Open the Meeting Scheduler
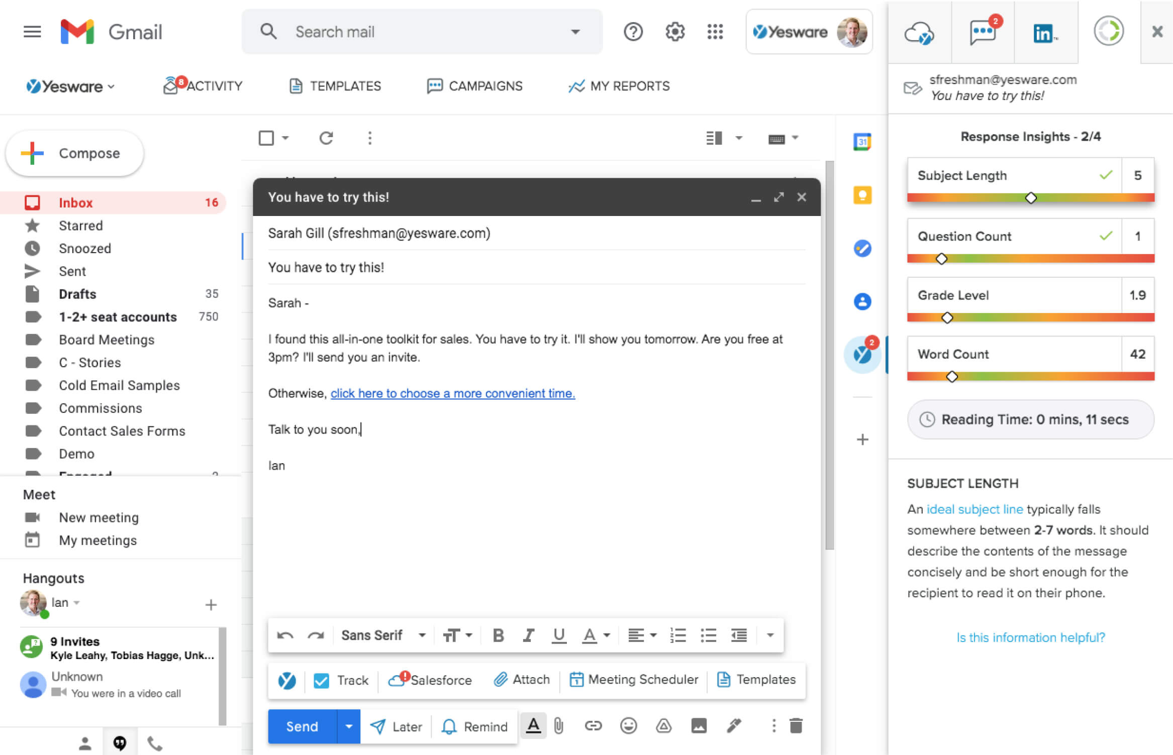Screen dimensions: 1173x755 pos(634,680)
